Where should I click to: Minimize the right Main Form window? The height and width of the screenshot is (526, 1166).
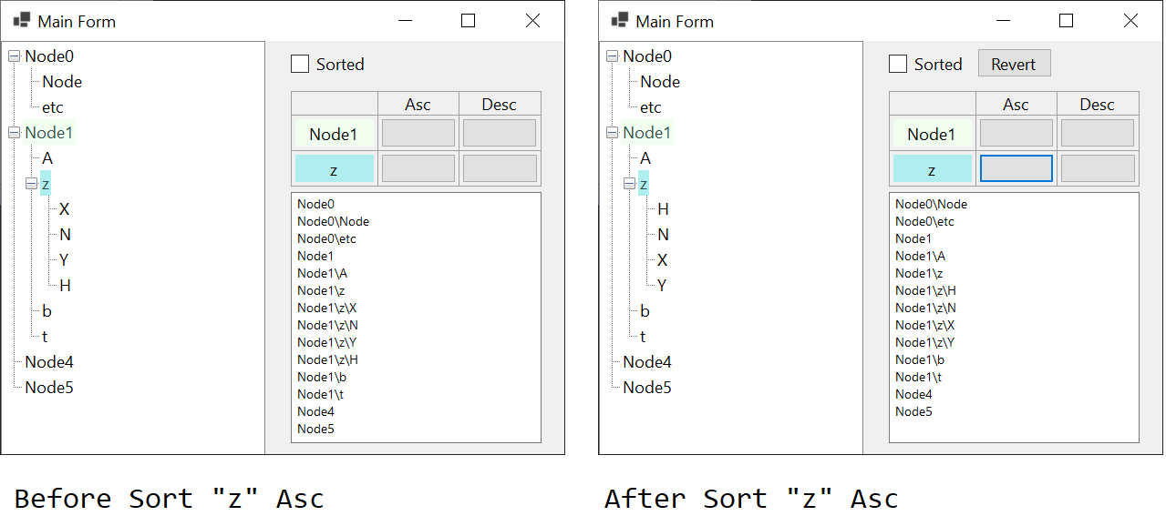[x=1002, y=21]
